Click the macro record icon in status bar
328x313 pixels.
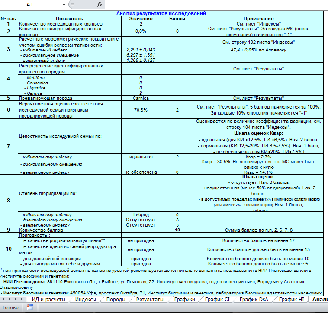[x=30, y=308]
